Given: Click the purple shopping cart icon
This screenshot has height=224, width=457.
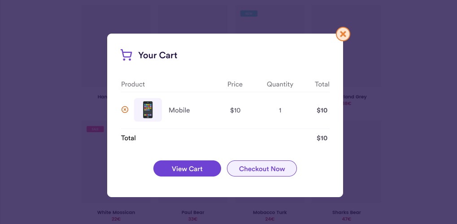Looking at the screenshot, I should coord(126,55).
